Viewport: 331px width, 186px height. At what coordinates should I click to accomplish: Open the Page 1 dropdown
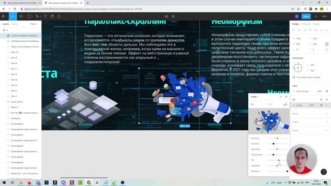[34, 24]
